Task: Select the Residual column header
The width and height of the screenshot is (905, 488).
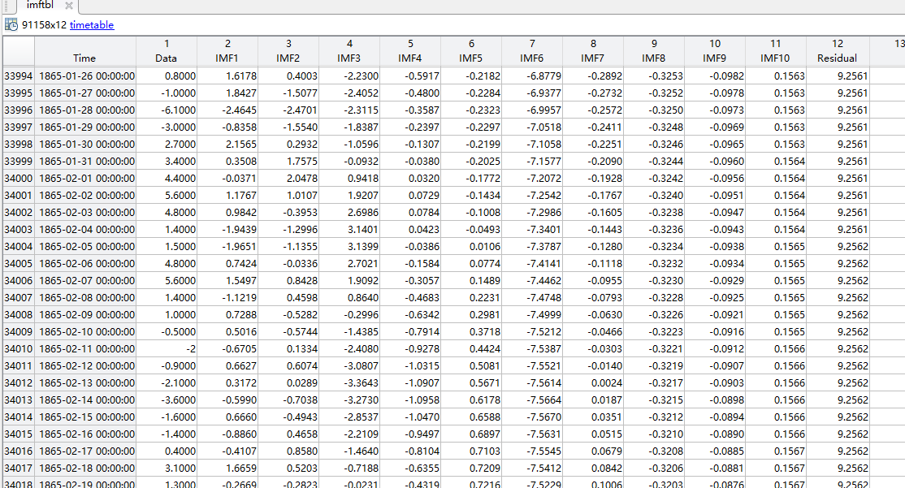Action: click(x=837, y=58)
